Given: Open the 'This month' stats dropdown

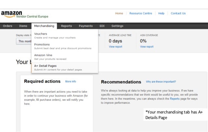Looking at the screenshot, I should click(24, 41).
